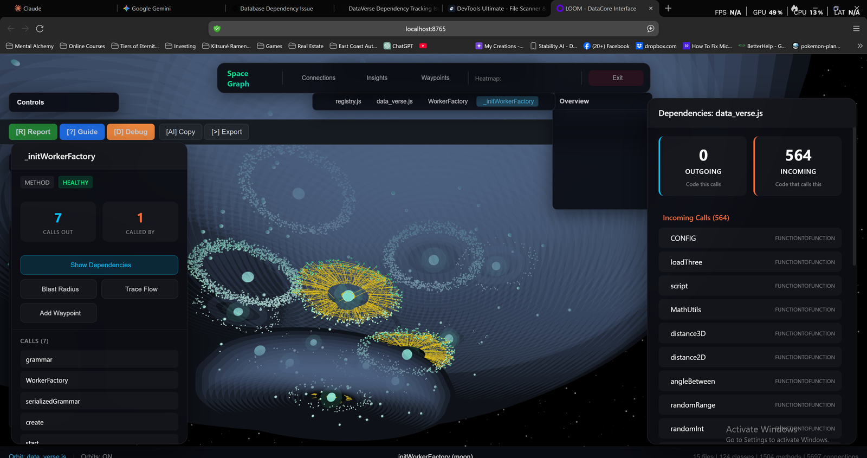The image size is (867, 458).
Task: Select loadThree incoming call row
Action: coord(750,262)
